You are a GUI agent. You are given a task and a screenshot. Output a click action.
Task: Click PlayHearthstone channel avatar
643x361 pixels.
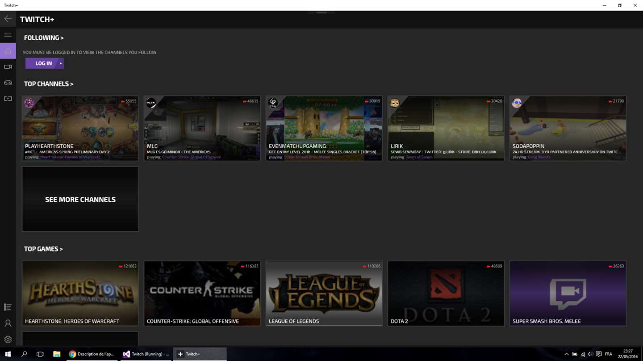coord(29,103)
